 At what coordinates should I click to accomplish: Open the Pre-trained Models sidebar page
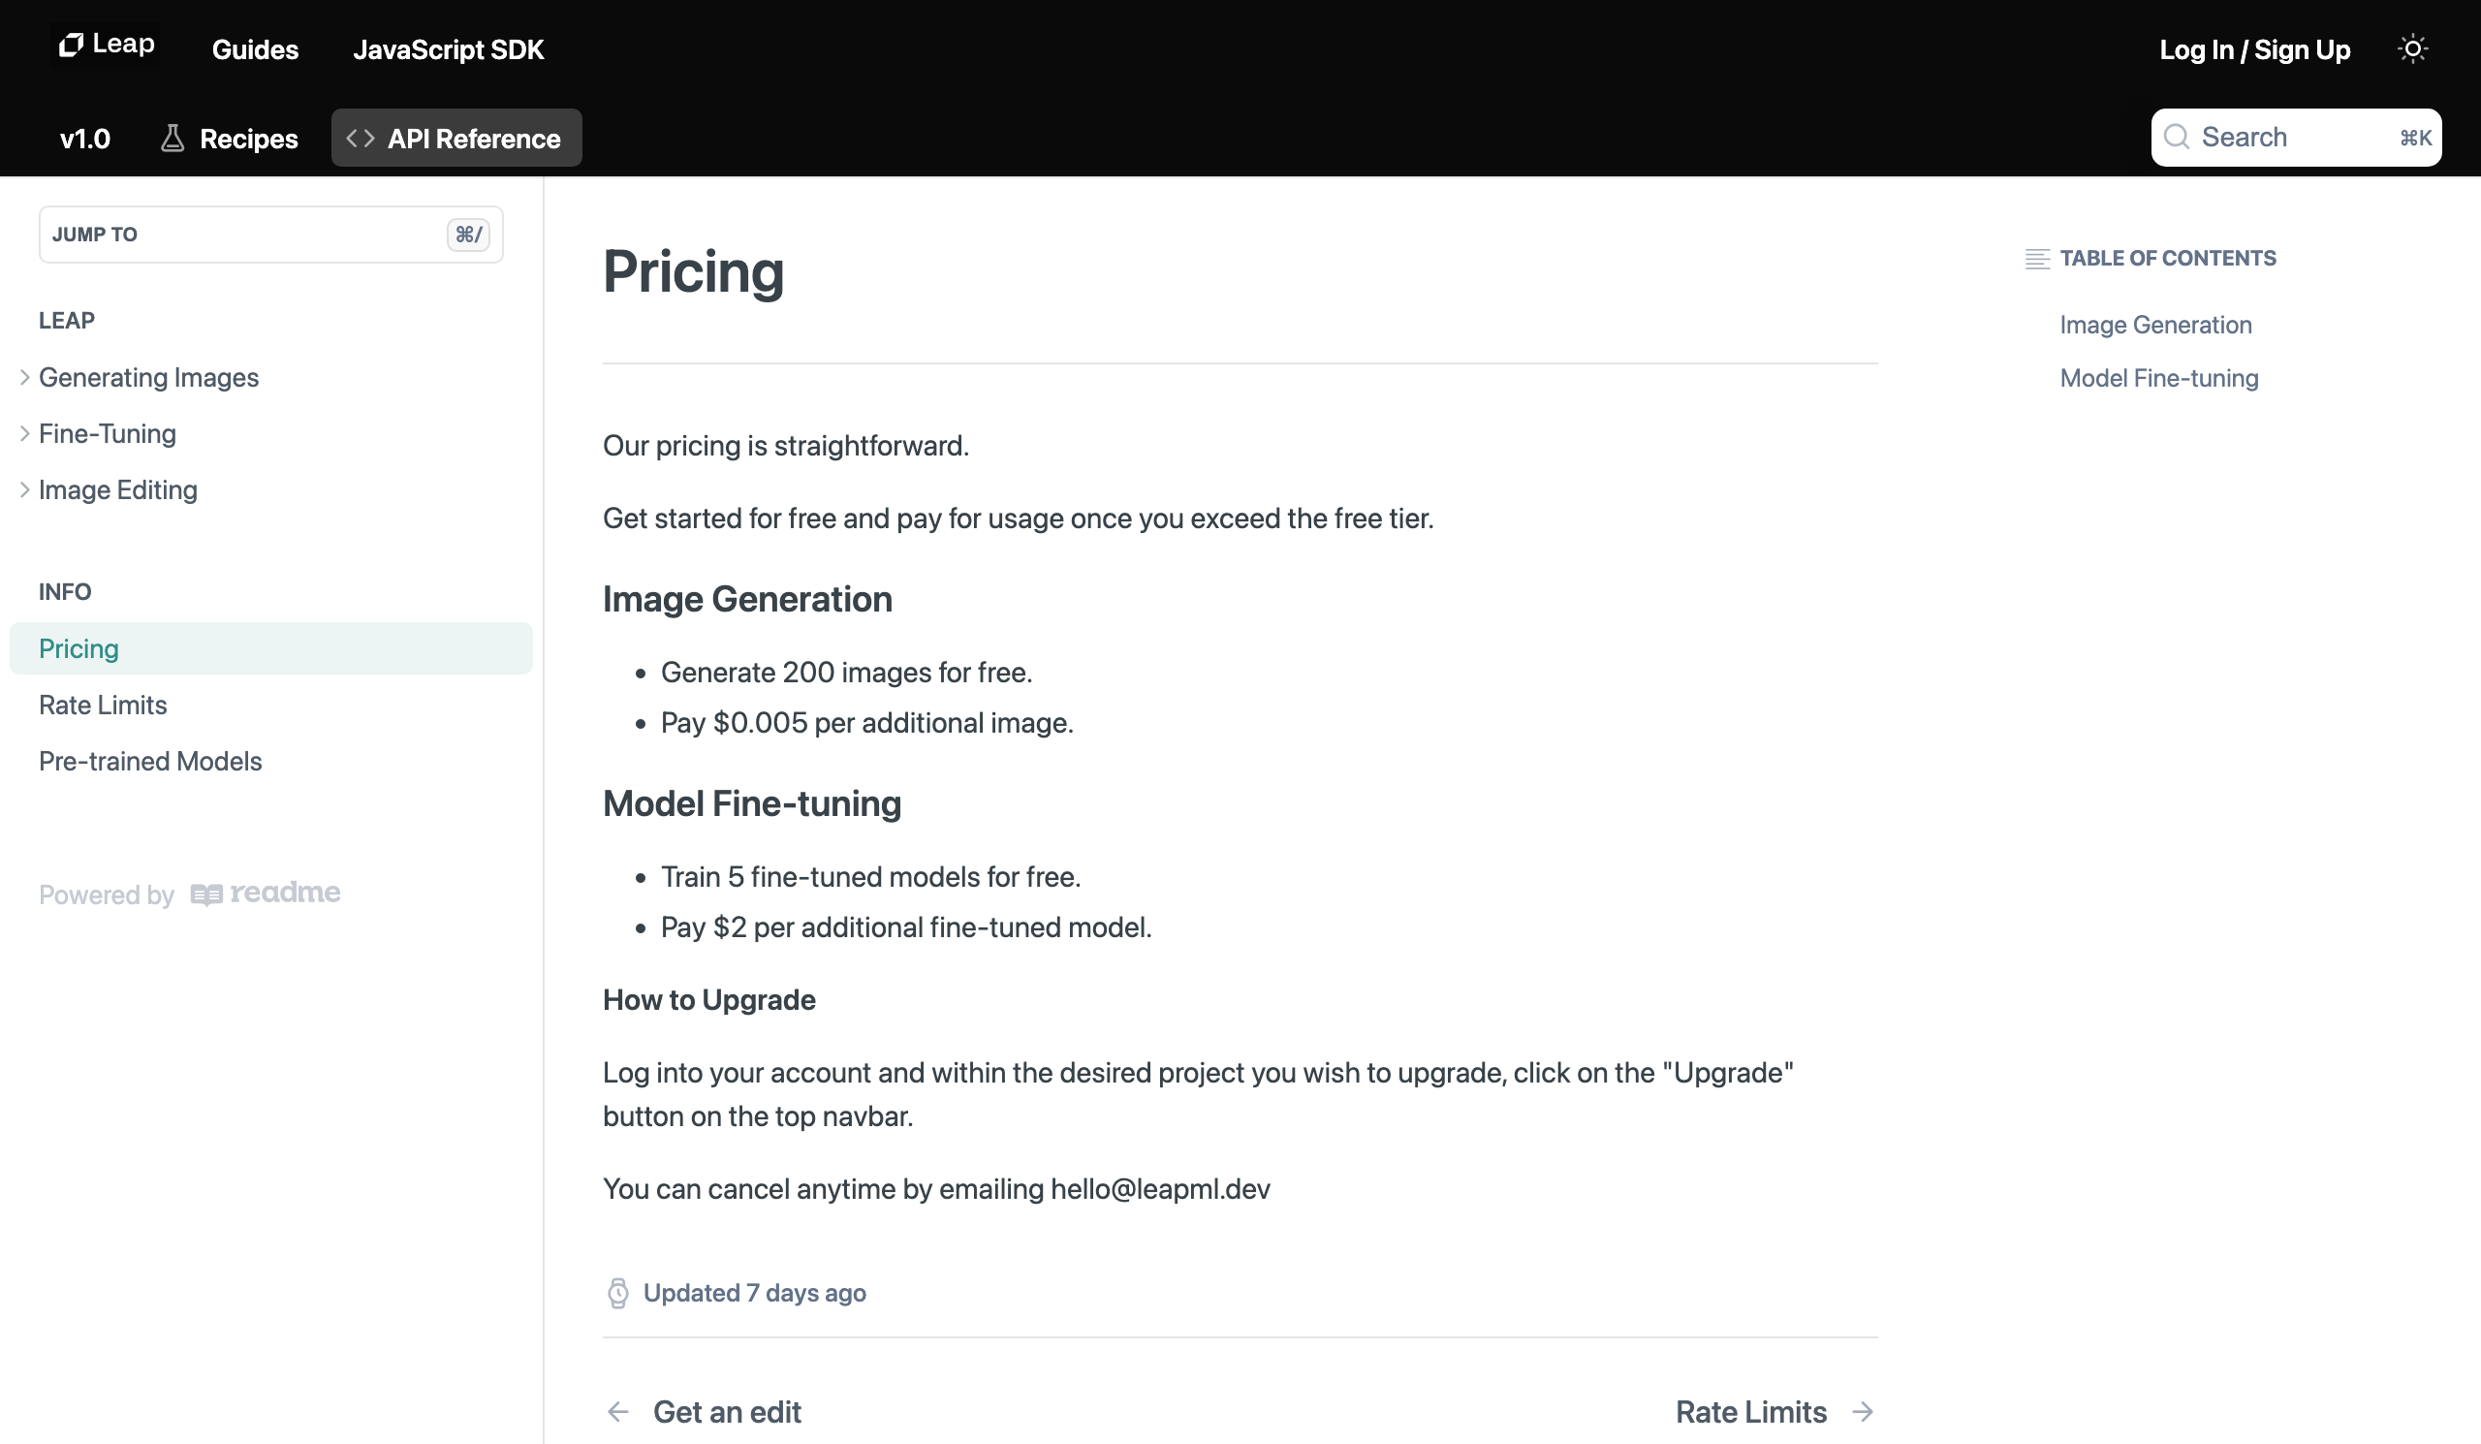149,761
